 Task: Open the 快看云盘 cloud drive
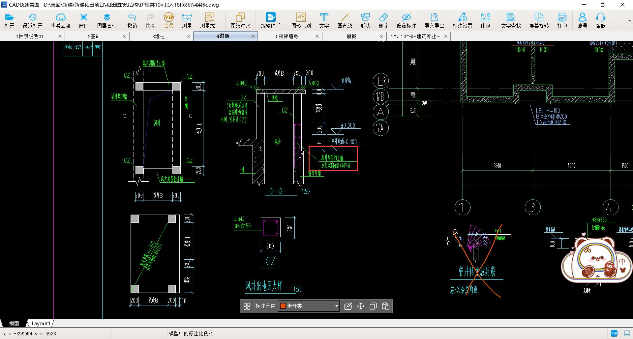coord(61,20)
